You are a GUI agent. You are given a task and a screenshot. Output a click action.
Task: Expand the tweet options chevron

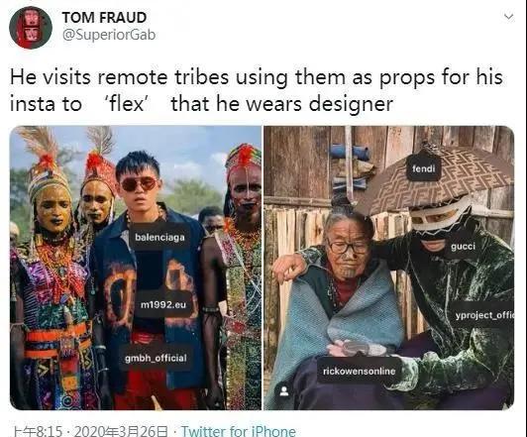point(509,16)
